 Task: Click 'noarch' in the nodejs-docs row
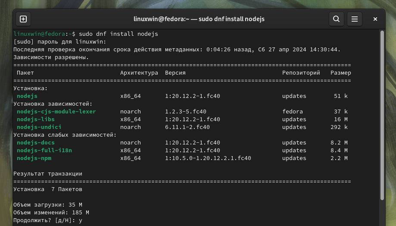[x=131, y=143]
